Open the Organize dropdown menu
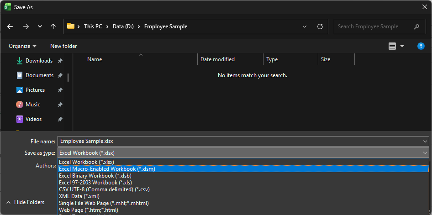The width and height of the screenshot is (432, 215). coord(22,46)
